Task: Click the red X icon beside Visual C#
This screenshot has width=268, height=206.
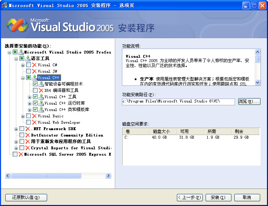Action: click(x=34, y=65)
